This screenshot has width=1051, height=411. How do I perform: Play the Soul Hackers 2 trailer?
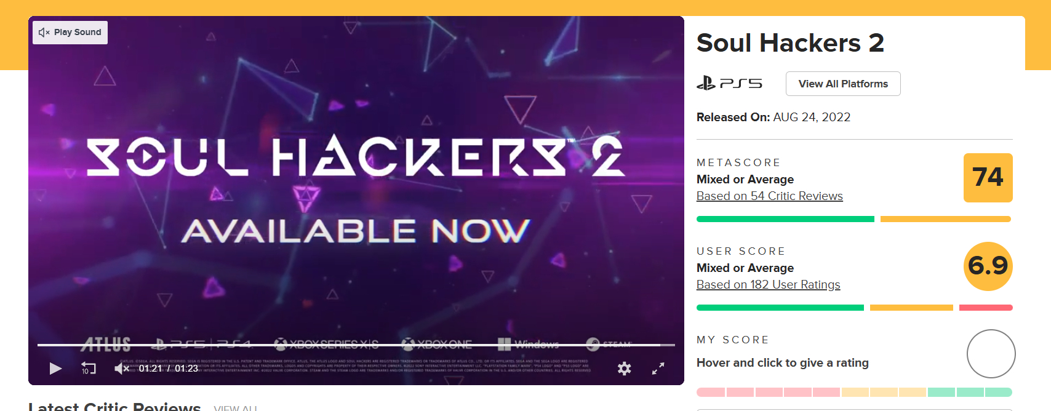click(55, 369)
